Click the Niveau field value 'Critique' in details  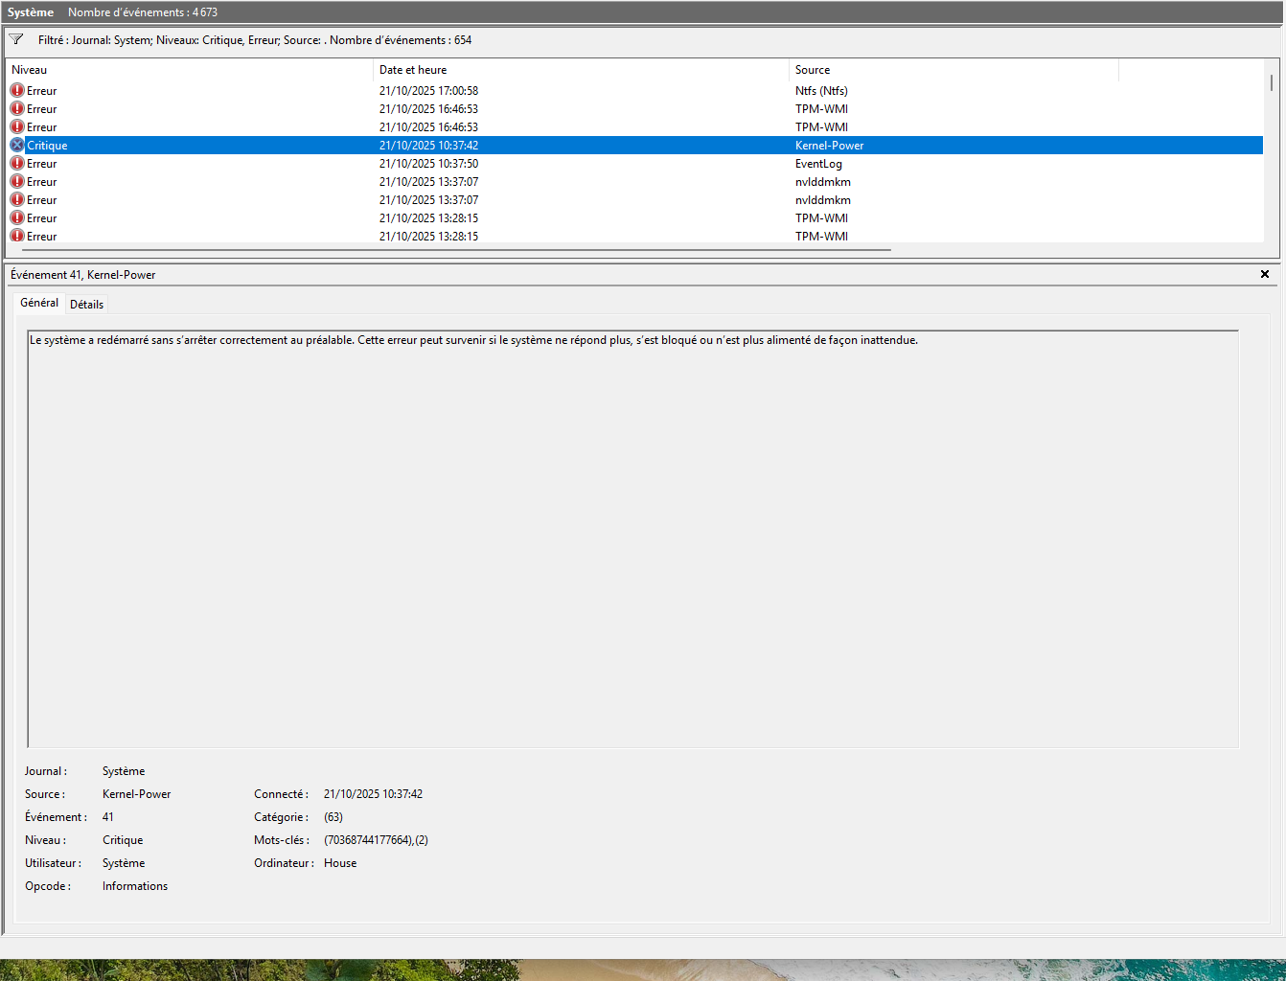(123, 840)
